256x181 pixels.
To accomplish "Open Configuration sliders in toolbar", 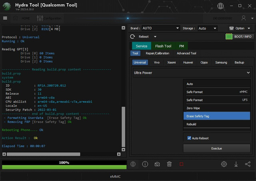I will tap(49, 18).
